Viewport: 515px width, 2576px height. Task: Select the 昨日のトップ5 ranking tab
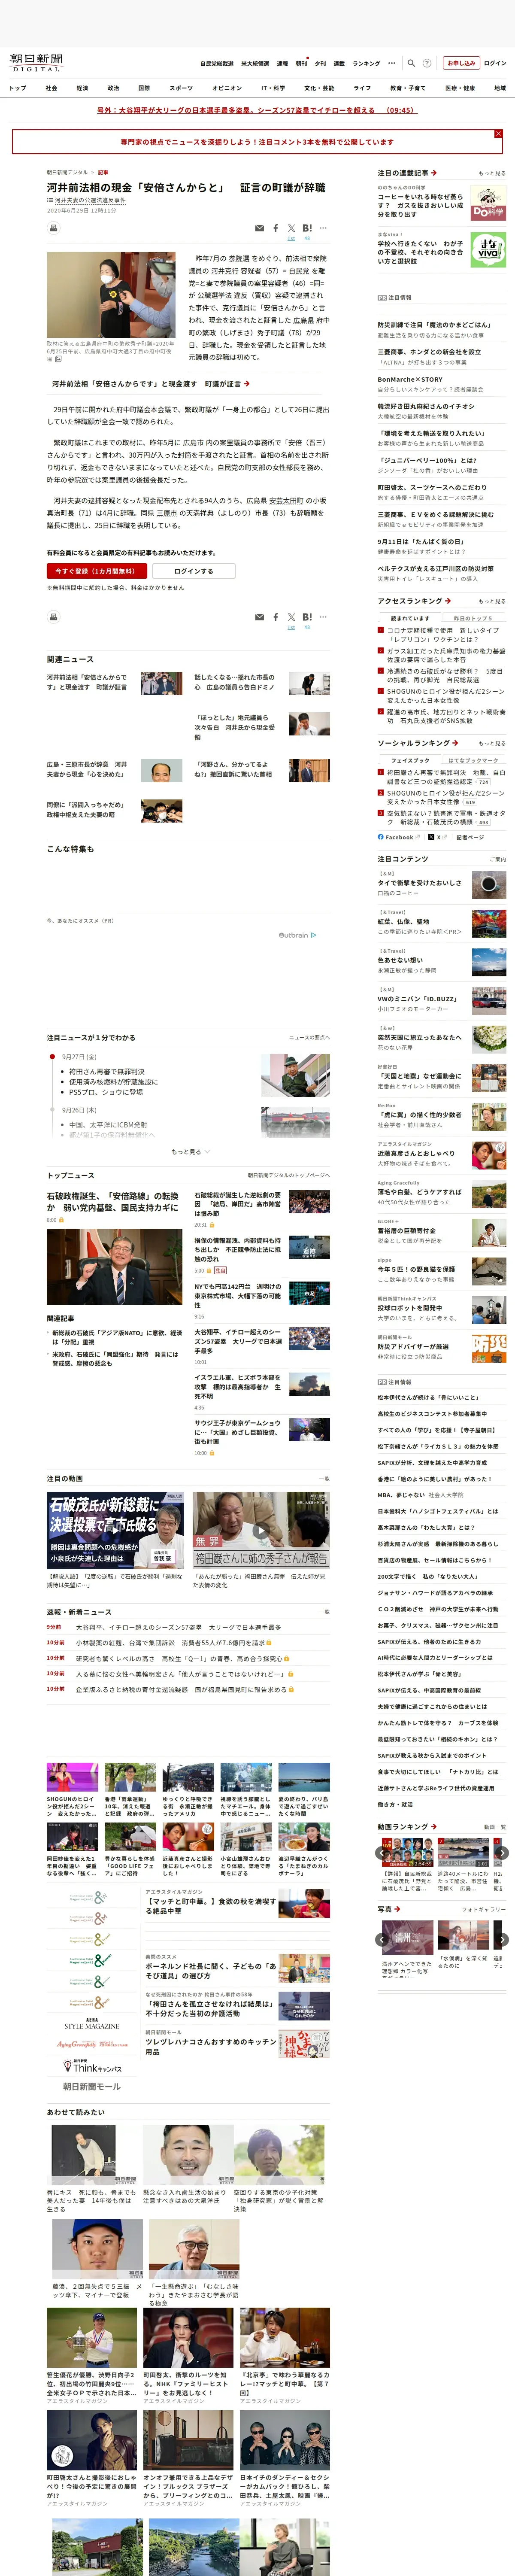[473, 618]
